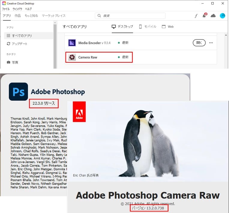Open ヘルプ menu
Image resolution: width=229 pixels, height=213 pixels.
click(28, 9)
